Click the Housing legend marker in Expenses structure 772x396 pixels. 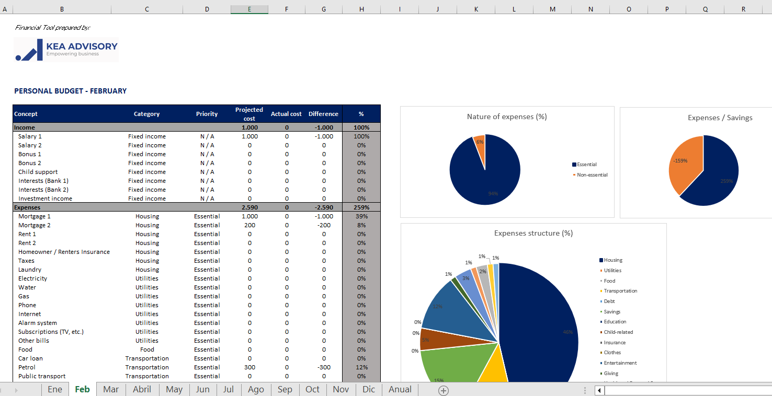click(x=601, y=260)
